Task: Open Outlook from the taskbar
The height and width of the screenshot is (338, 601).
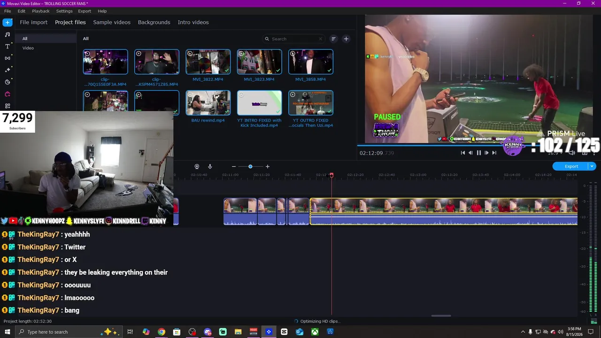Action: coord(300,332)
